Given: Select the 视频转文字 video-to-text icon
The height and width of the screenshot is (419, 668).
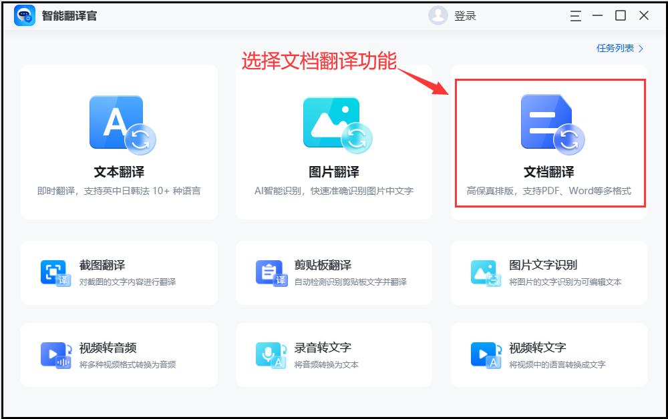Looking at the screenshot, I should pos(485,354).
